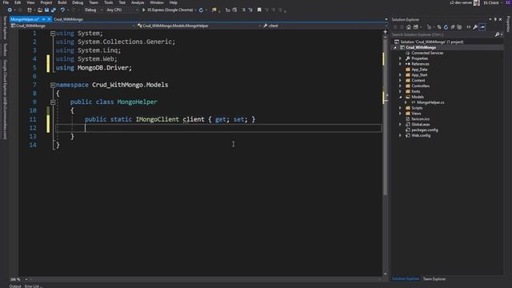Select the MongoHelper.cs editor tab
The image size is (512, 288).
[x=25, y=19]
